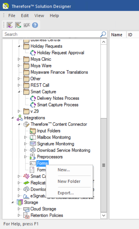Image resolution: width=139 pixels, height=229 pixels.
Task: Open the Help menu
Action: (54, 16)
